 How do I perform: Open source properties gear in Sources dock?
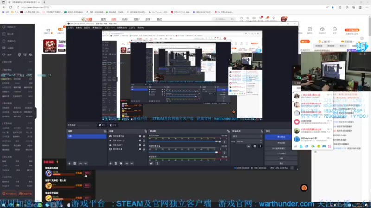pos(121,163)
